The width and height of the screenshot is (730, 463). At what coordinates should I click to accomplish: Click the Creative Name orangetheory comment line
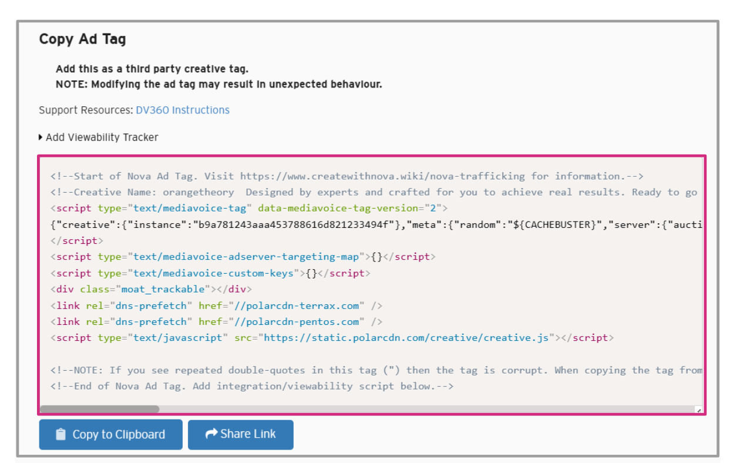[x=374, y=192]
